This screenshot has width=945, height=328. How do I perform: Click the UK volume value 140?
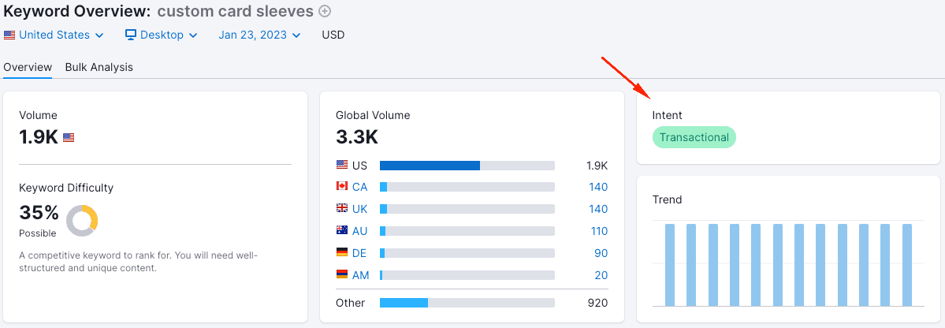tap(598, 209)
